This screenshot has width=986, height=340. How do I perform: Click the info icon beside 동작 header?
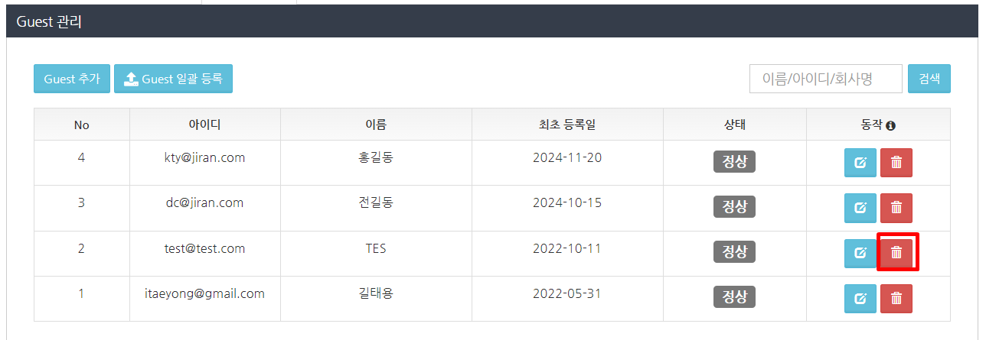pos(891,125)
